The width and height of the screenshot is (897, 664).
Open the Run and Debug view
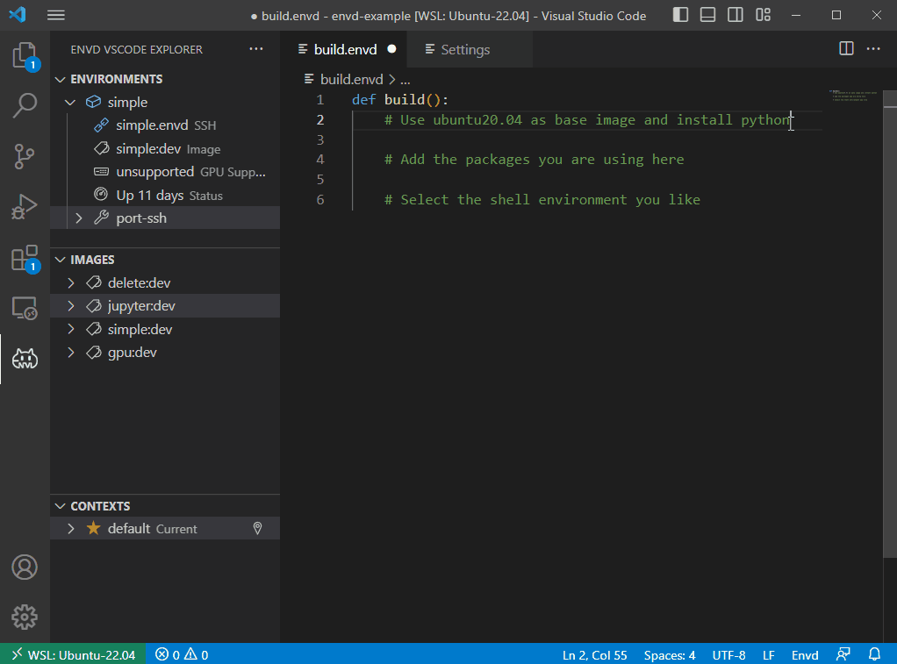[25, 206]
